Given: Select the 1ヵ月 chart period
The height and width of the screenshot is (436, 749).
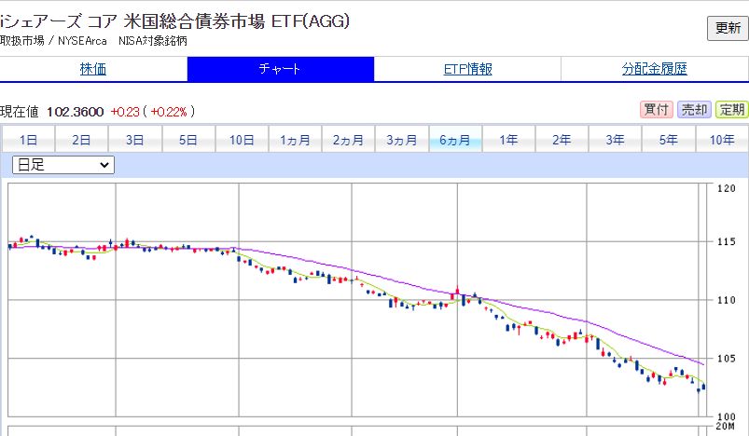Looking at the screenshot, I should coord(295,140).
